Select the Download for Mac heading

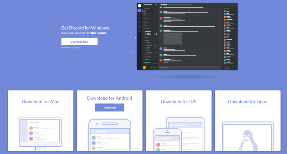pos(41,101)
